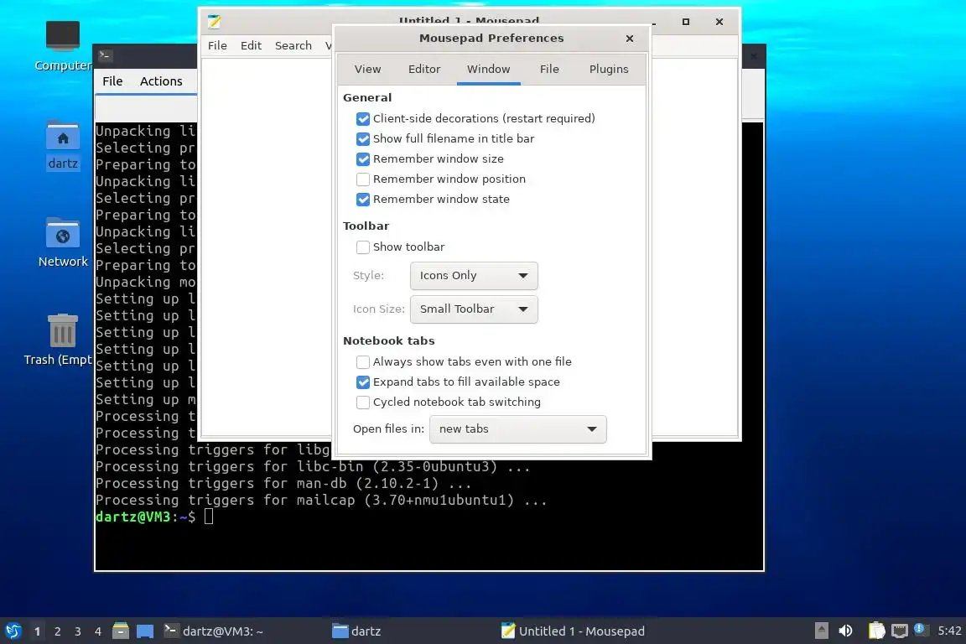966x644 pixels.
Task: Open Mousepad's Search menu
Action: tap(293, 45)
